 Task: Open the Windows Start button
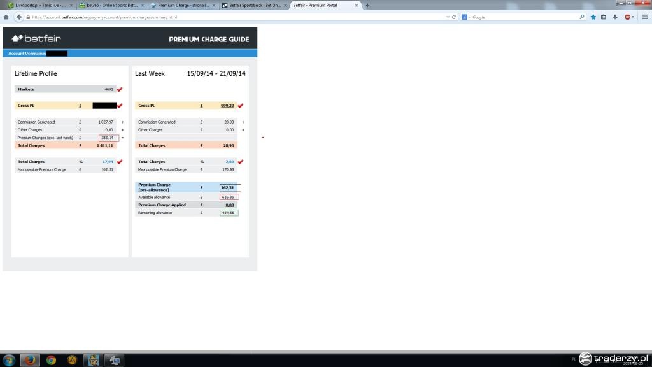point(9,360)
